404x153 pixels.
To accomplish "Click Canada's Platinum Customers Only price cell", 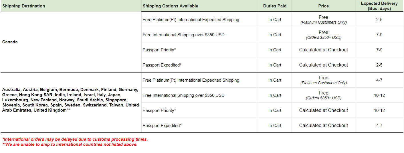I will (323, 20).
